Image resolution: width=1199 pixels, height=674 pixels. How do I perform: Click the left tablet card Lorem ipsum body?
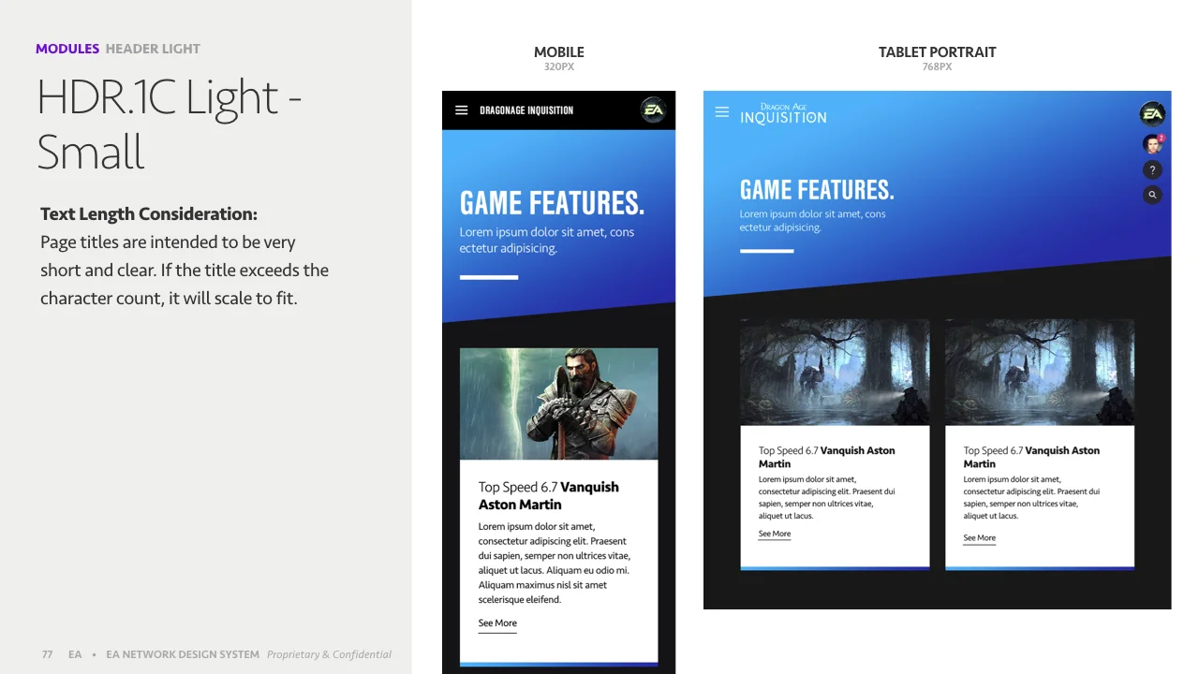click(827, 497)
